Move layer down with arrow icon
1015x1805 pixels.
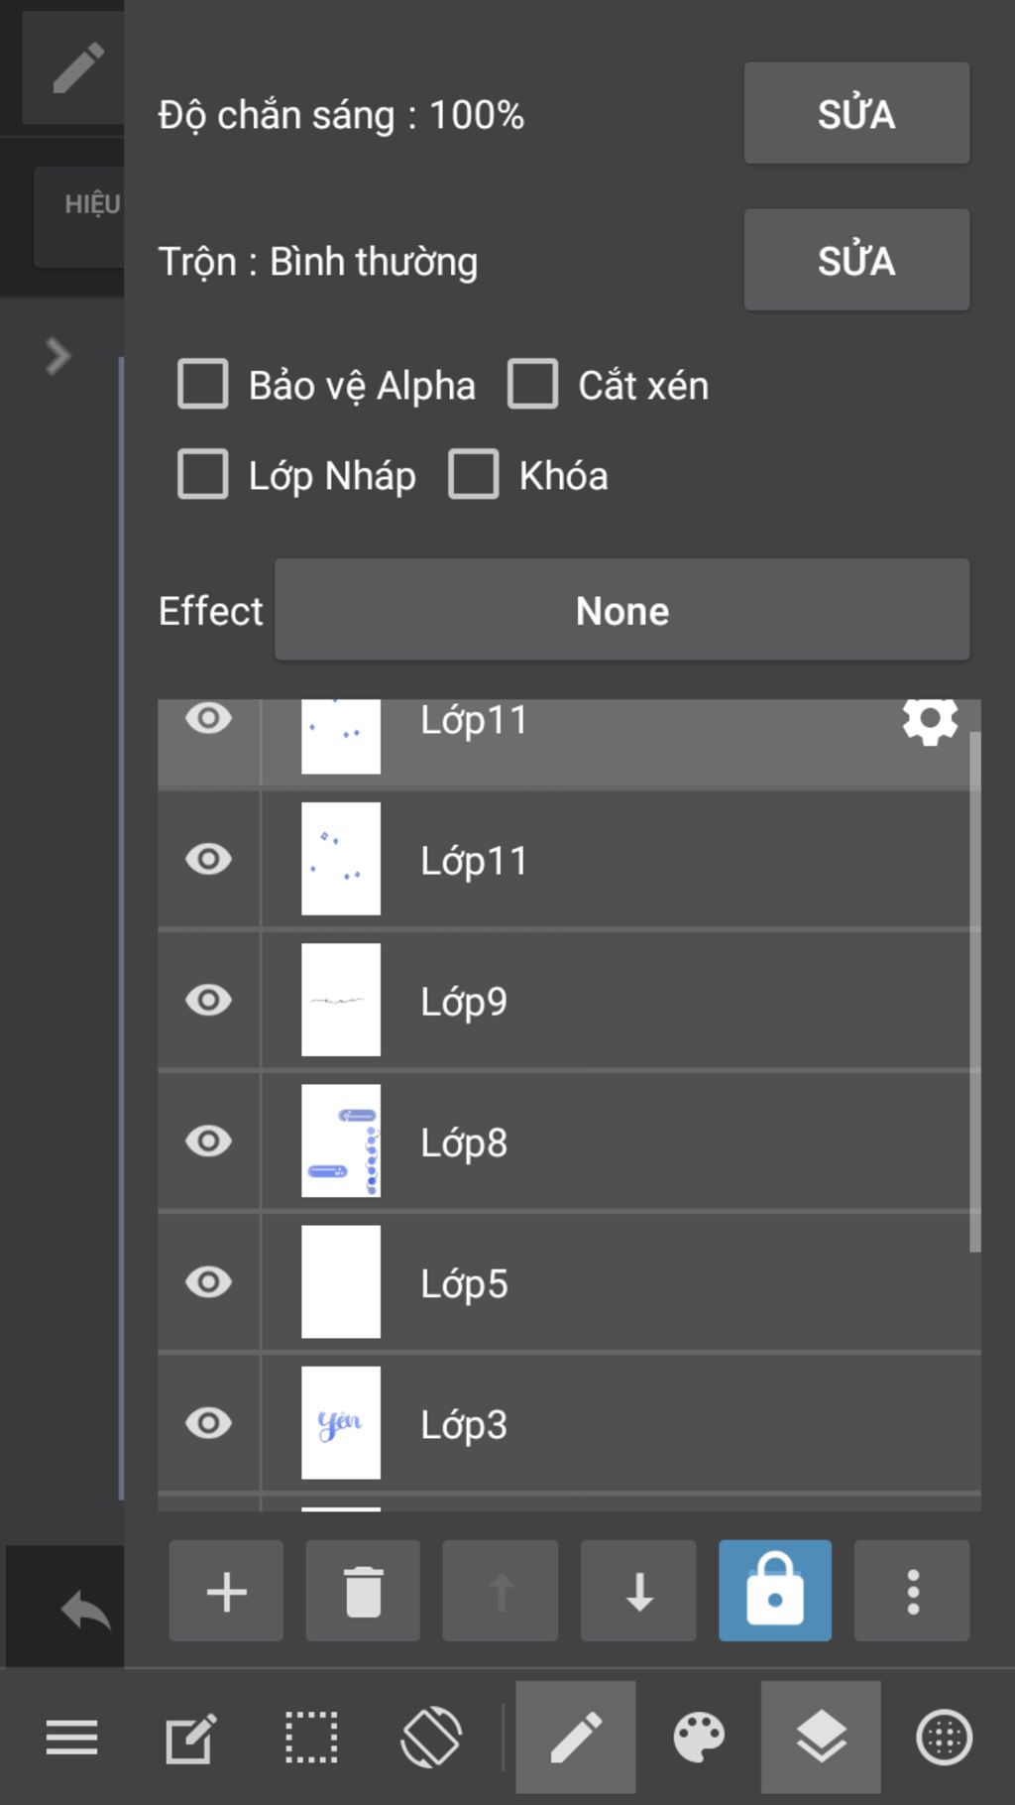point(638,1591)
